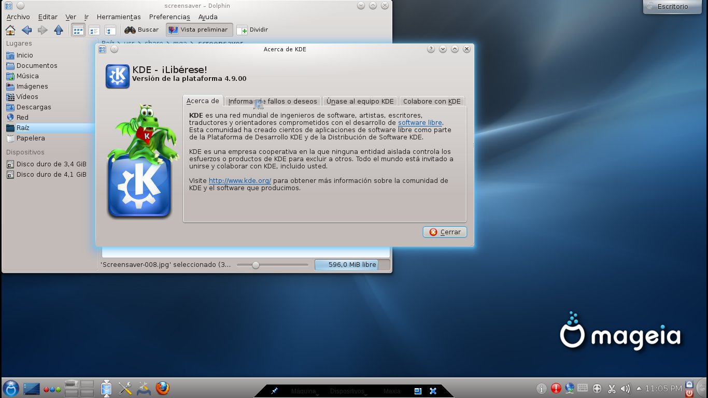Open Firefox from the taskbar
The image size is (708, 398).
[x=163, y=388]
